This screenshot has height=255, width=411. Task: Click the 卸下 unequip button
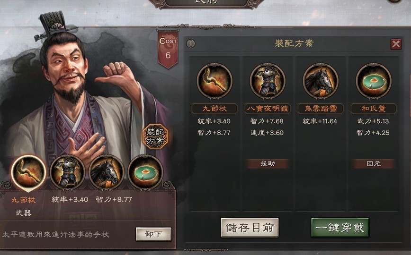coord(153,234)
